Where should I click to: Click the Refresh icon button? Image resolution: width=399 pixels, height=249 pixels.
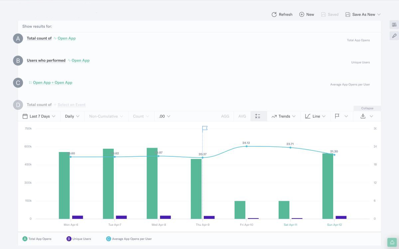click(x=282, y=15)
